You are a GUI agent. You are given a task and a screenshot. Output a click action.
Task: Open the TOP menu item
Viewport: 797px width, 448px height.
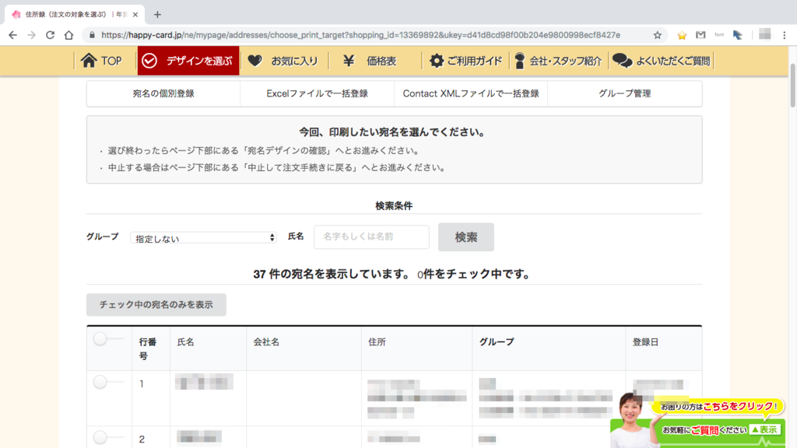102,61
